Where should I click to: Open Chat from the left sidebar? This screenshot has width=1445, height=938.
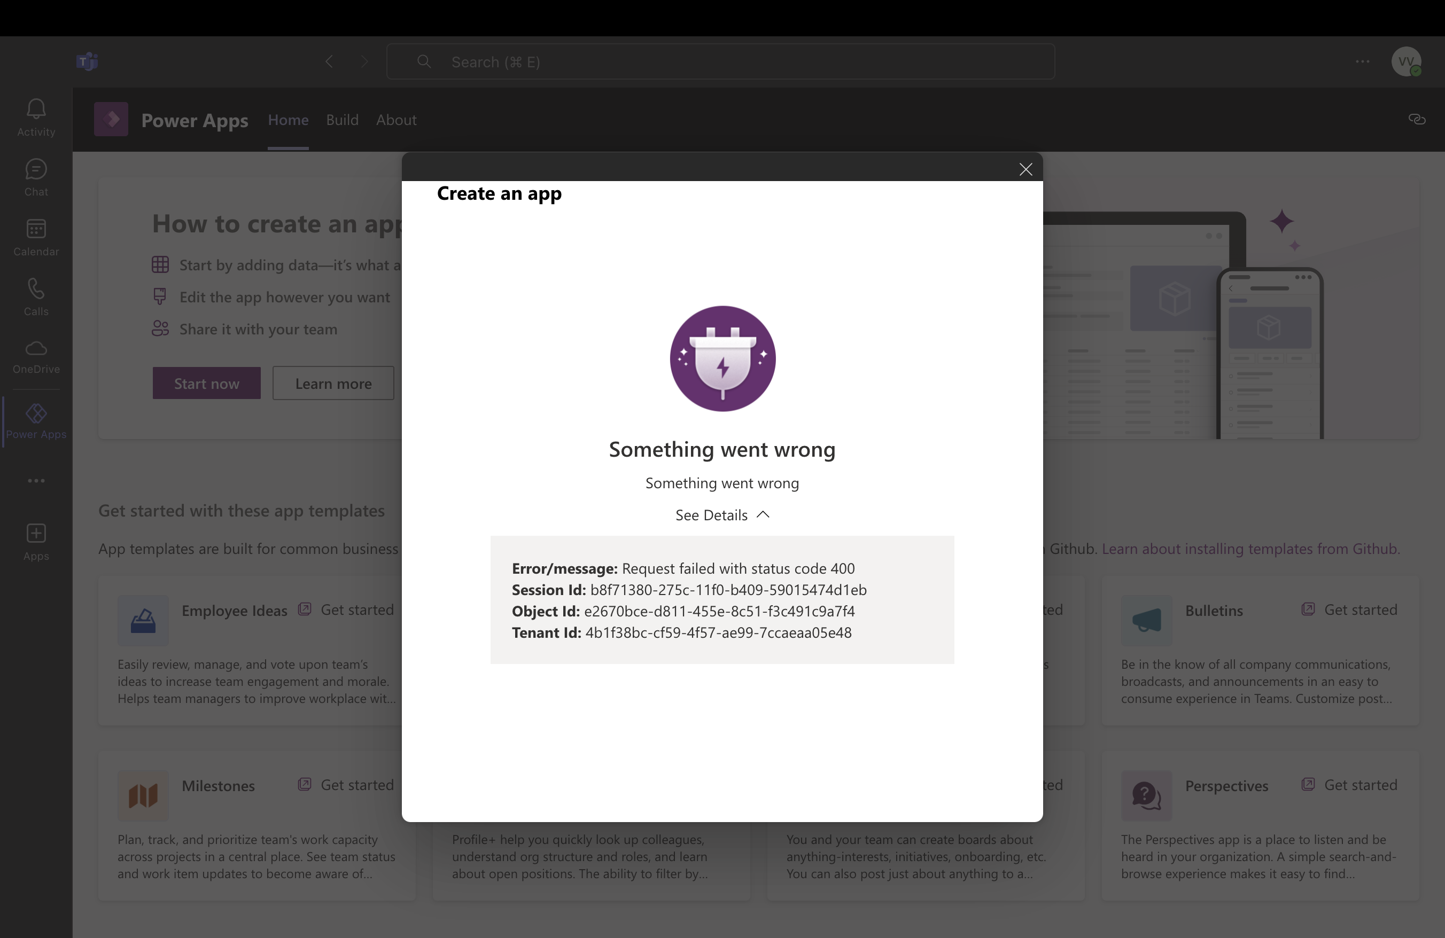click(36, 177)
